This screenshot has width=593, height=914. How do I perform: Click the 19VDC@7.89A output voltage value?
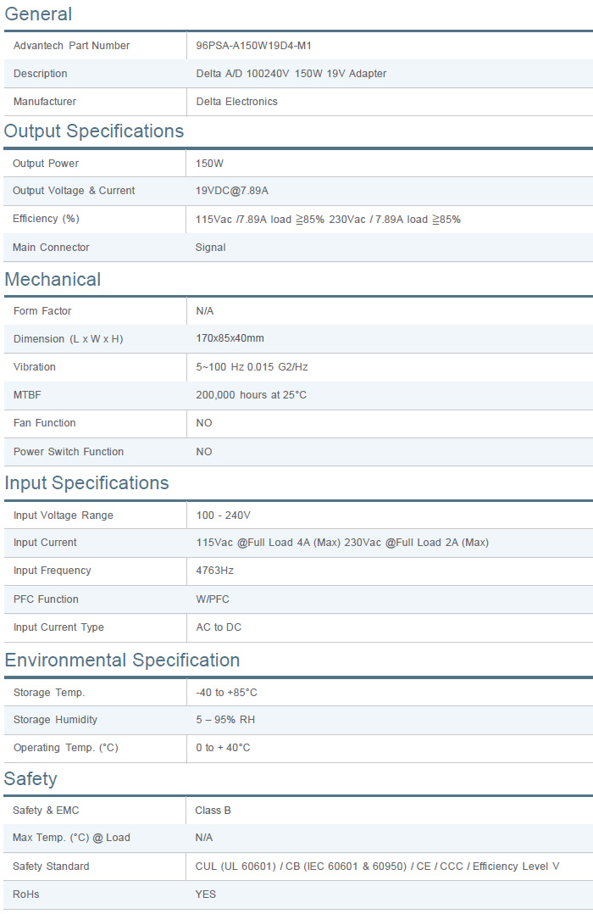[237, 191]
